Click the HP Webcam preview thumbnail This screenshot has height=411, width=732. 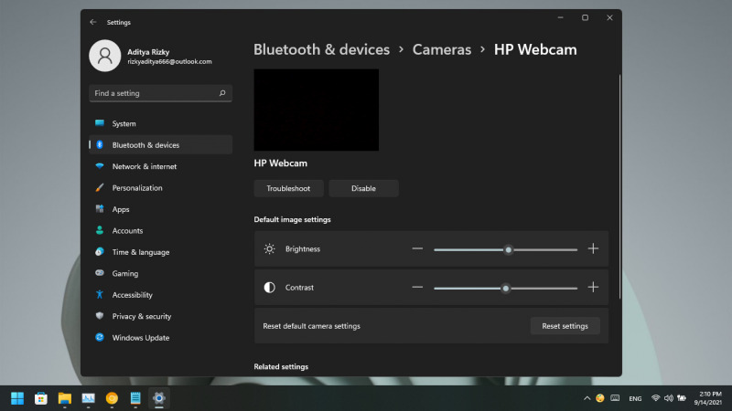pos(317,110)
